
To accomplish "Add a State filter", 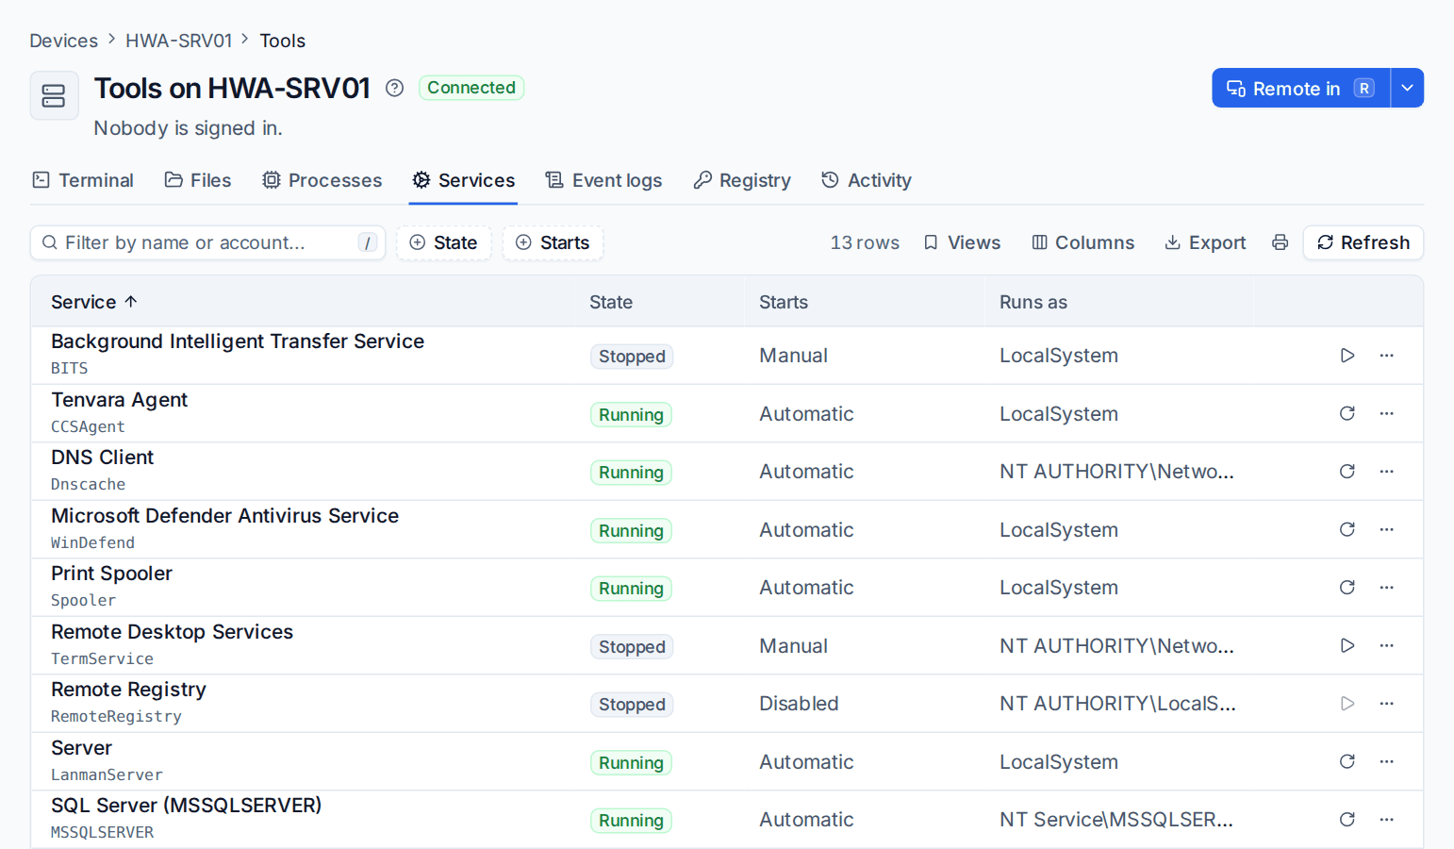I will pyautogui.click(x=444, y=242).
